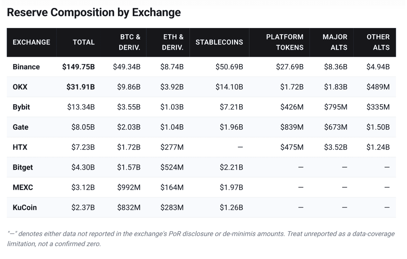
Task: Select the OTHER ALTS column header
Action: click(378, 42)
